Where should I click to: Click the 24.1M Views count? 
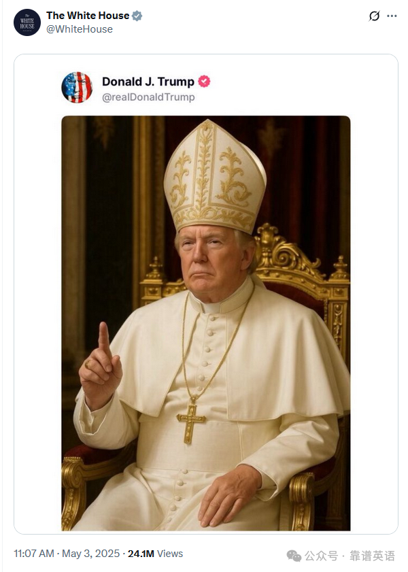click(155, 554)
